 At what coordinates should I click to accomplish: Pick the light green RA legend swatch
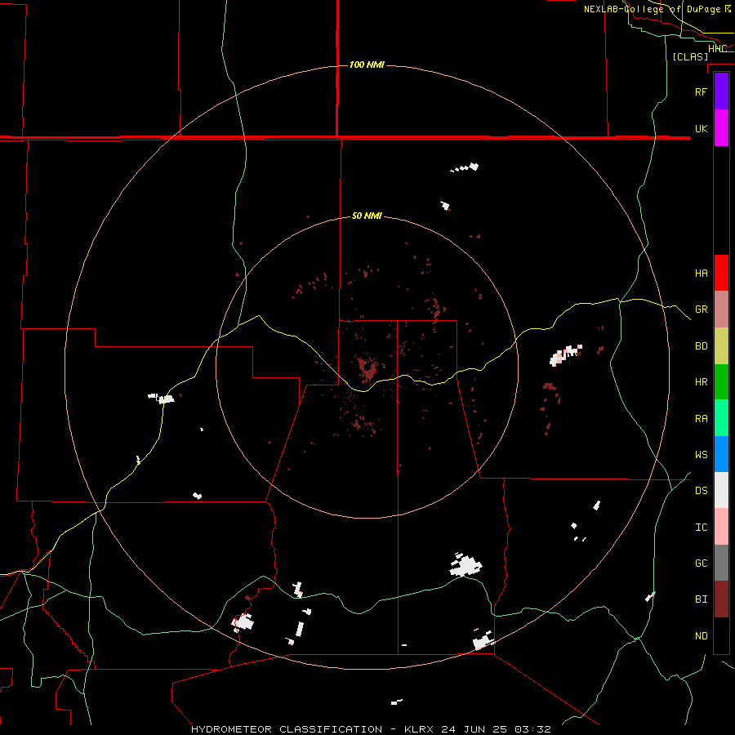tap(721, 418)
